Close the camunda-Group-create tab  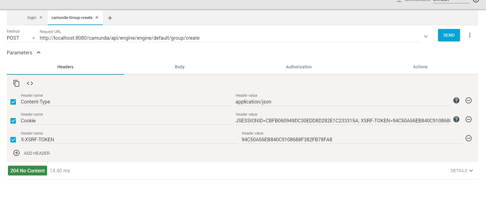coord(97,18)
